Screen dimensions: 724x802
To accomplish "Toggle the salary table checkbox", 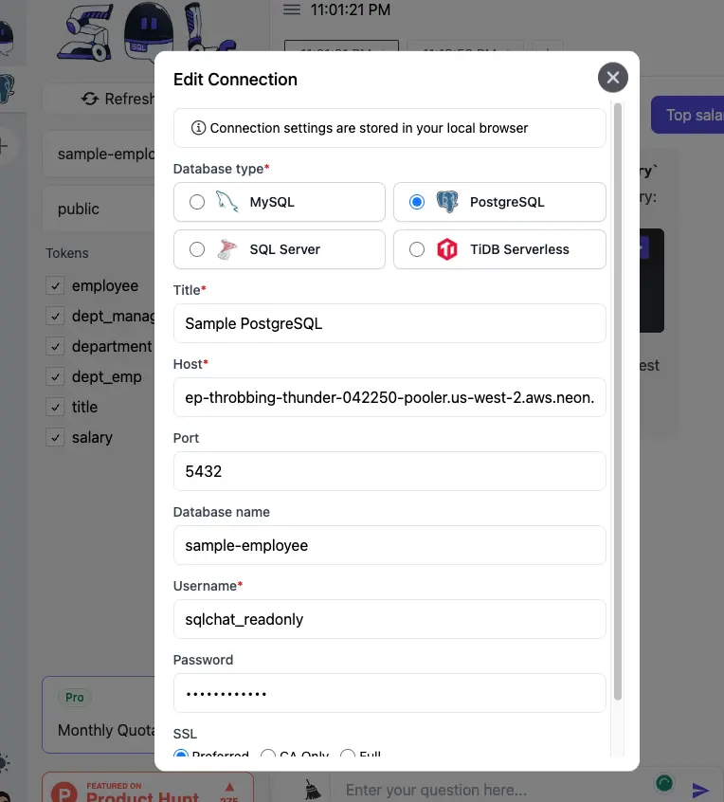I will tap(55, 437).
